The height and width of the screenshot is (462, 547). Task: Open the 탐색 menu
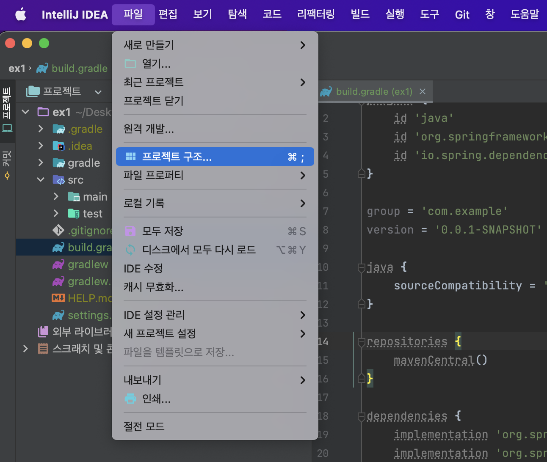click(x=237, y=14)
